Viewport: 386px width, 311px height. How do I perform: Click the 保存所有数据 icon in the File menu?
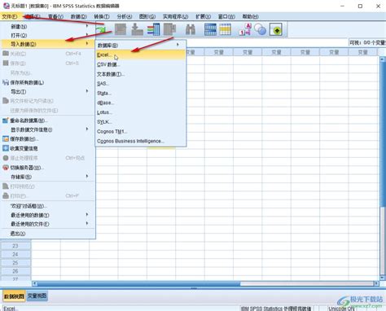pos(6,82)
